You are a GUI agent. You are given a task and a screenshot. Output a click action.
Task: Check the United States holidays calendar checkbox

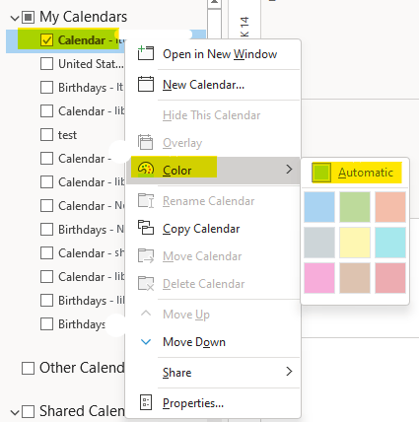pos(46,64)
